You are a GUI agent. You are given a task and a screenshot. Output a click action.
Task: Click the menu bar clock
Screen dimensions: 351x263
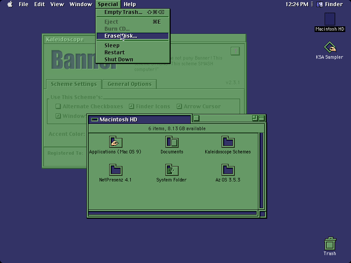[x=297, y=4]
